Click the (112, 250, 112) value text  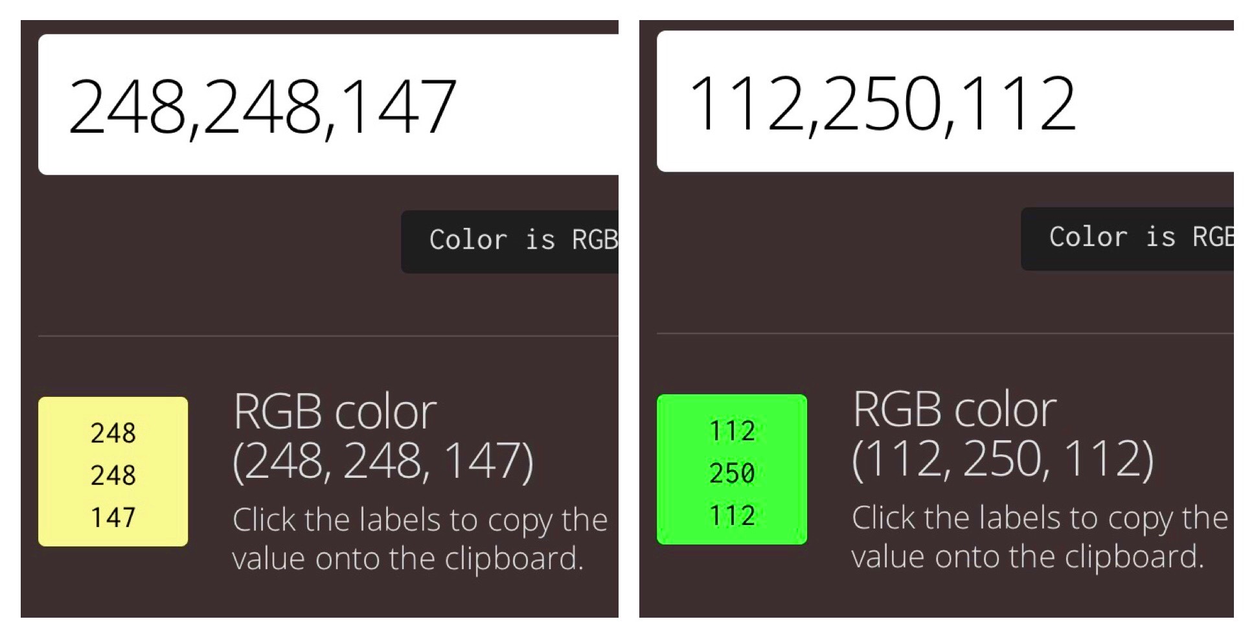(x=1003, y=459)
